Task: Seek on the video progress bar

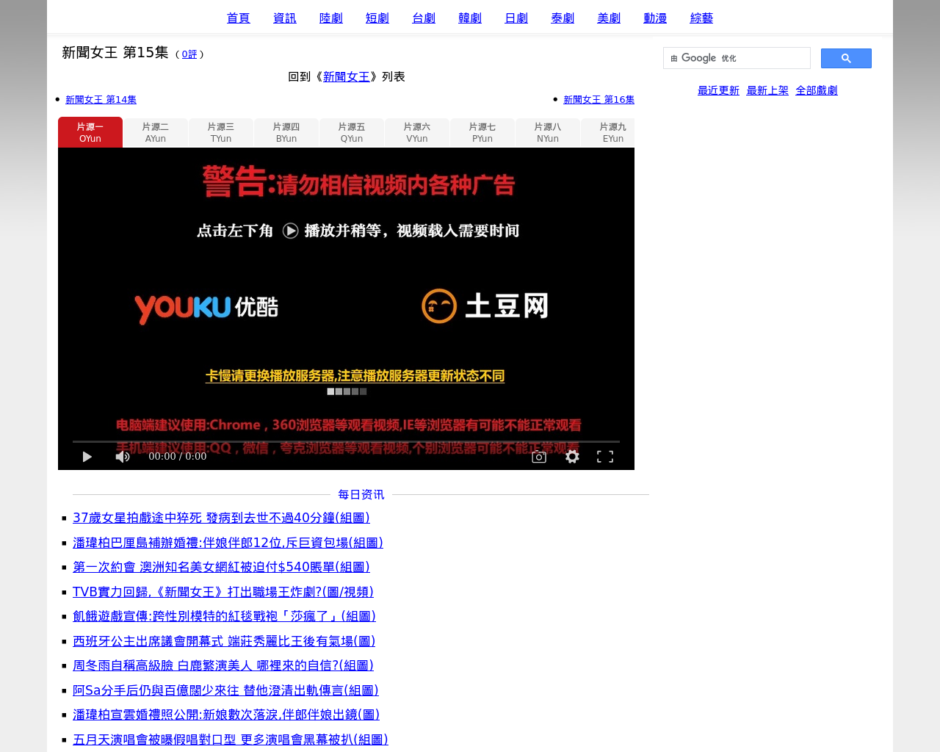Action: click(346, 441)
